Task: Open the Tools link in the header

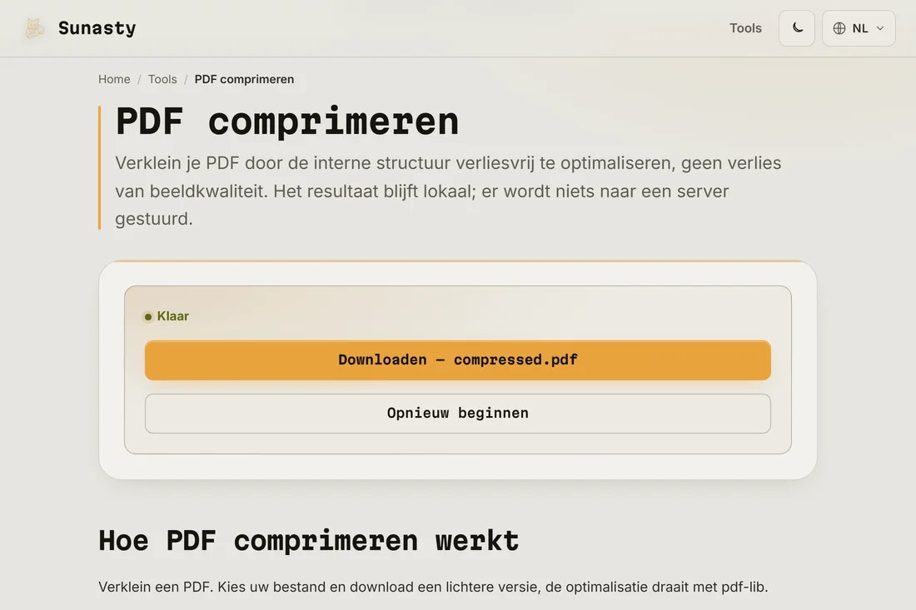Action: 745,28
